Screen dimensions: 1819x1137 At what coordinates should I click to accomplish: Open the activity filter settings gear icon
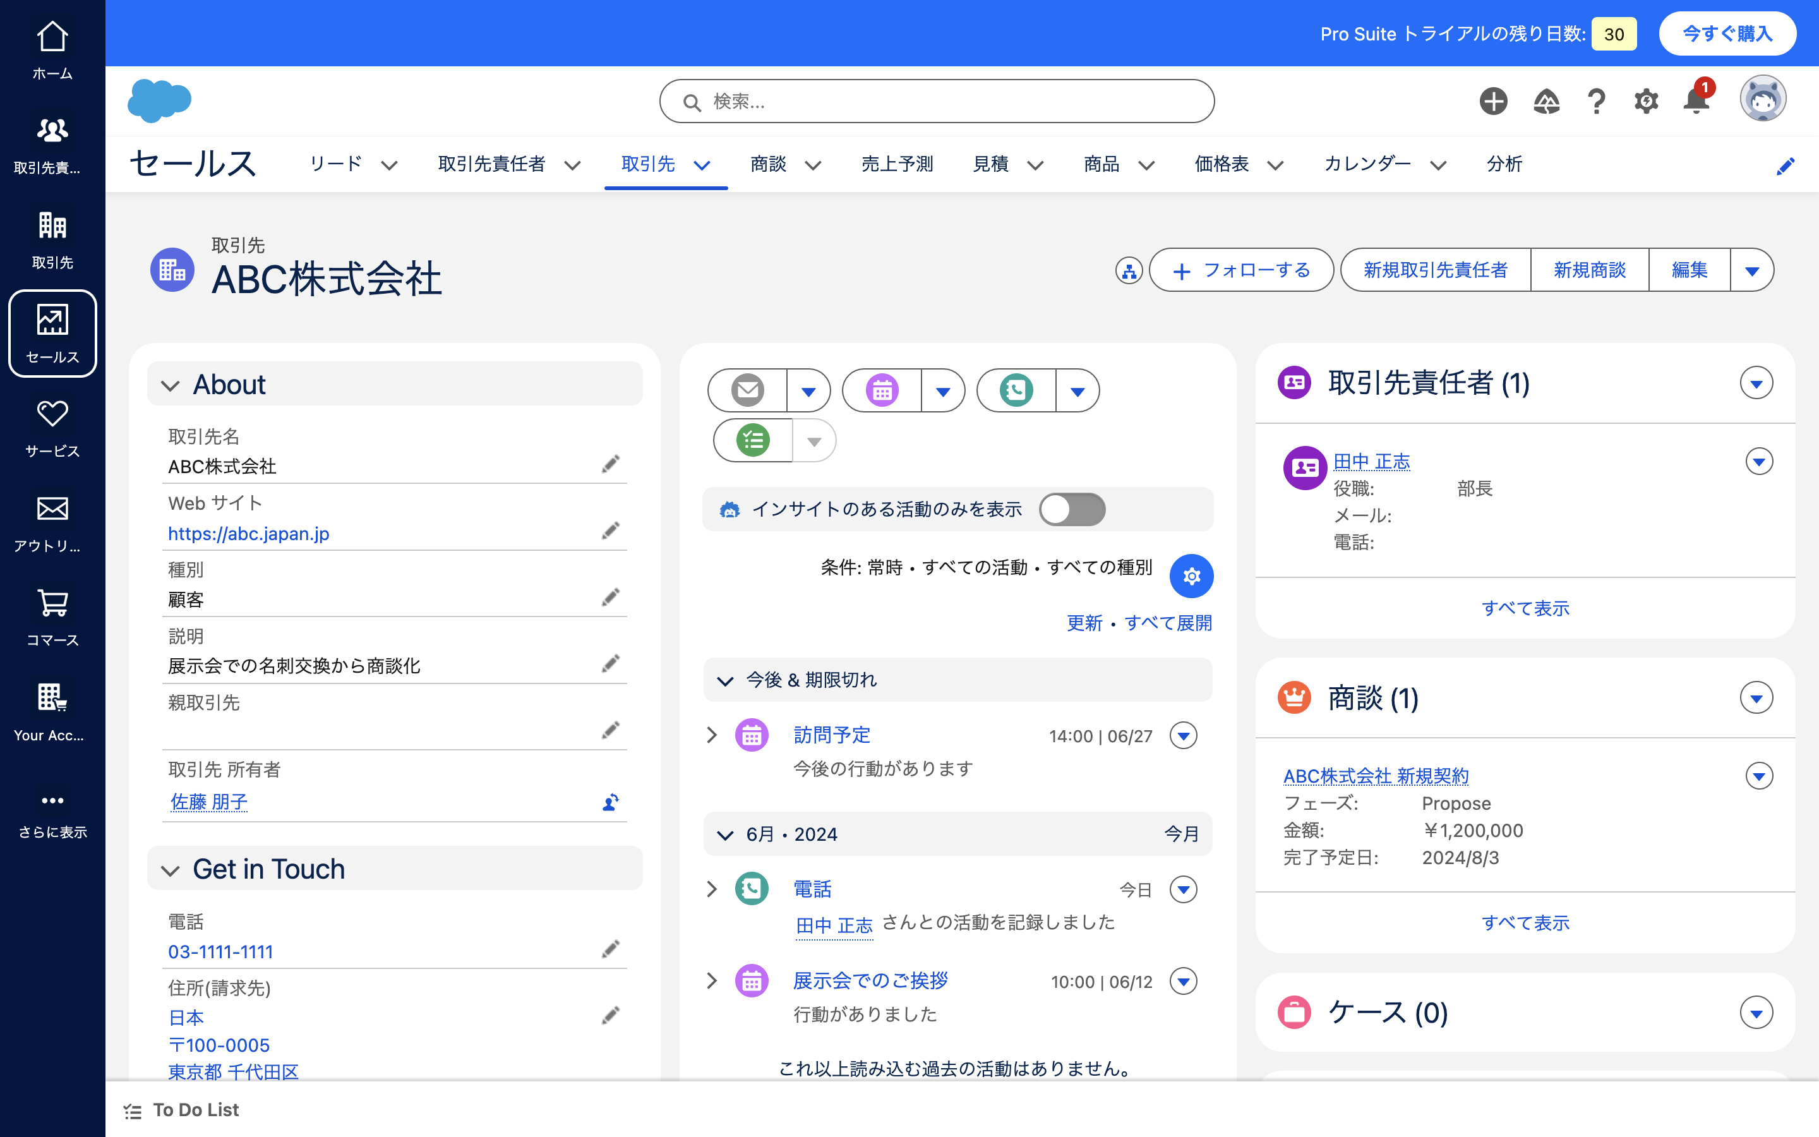(x=1191, y=576)
